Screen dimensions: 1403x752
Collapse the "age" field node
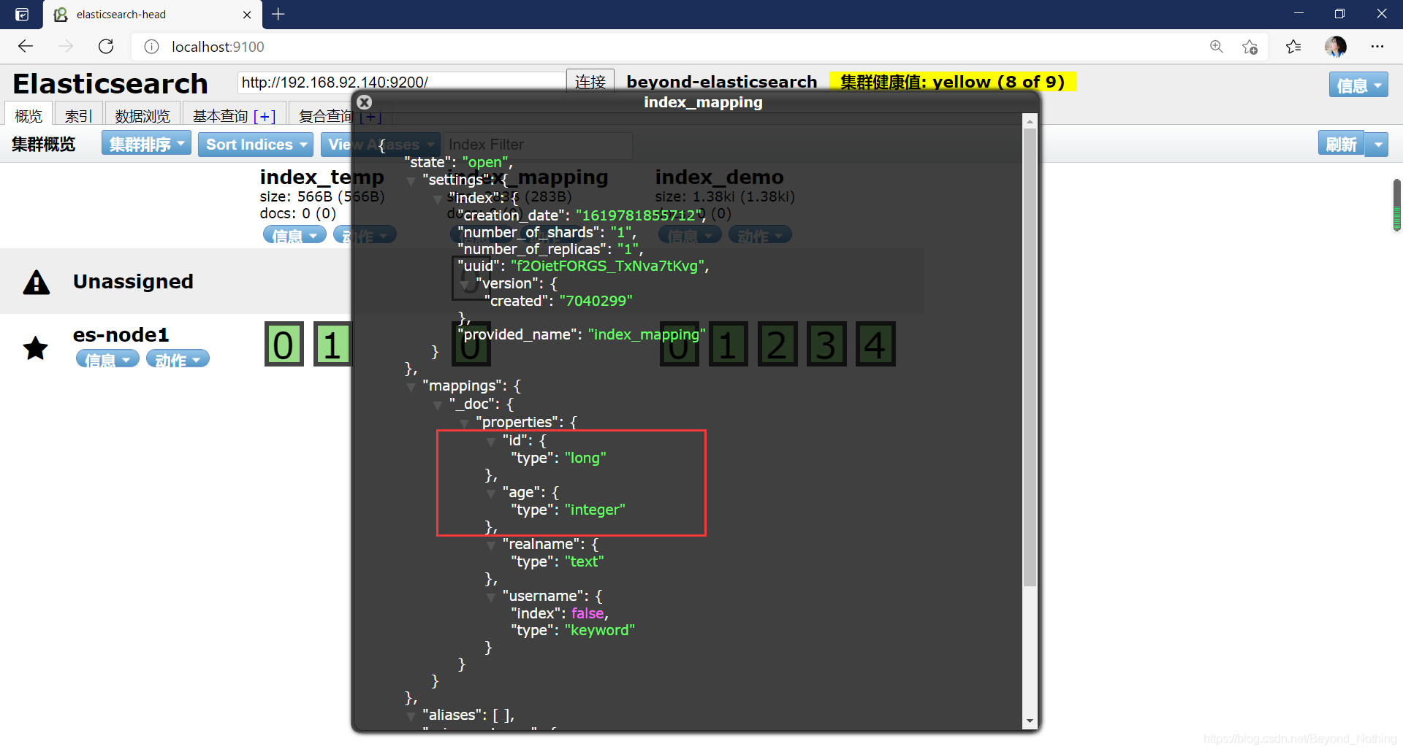tap(491, 494)
